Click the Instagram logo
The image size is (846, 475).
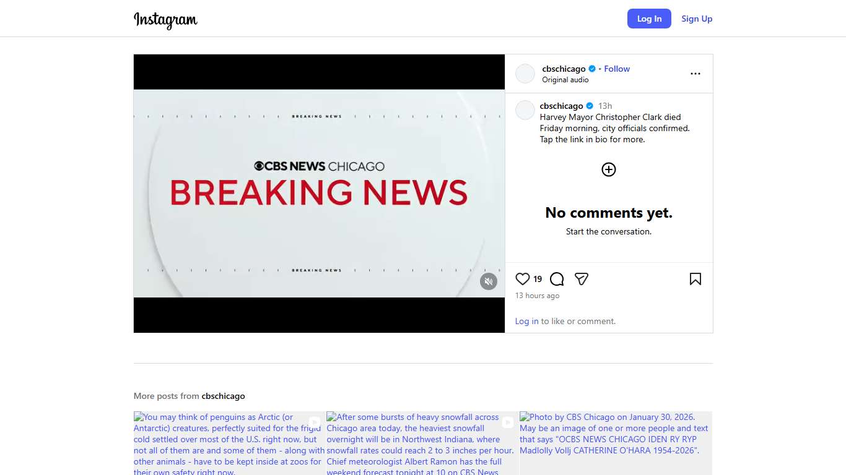click(165, 20)
